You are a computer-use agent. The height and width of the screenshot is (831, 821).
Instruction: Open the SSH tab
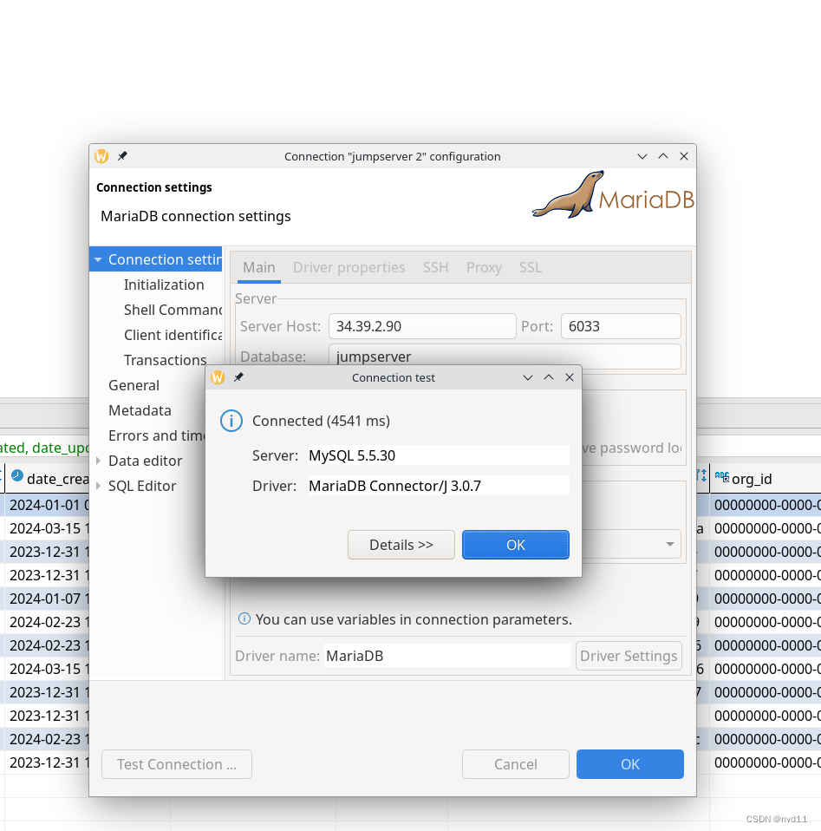pos(435,267)
